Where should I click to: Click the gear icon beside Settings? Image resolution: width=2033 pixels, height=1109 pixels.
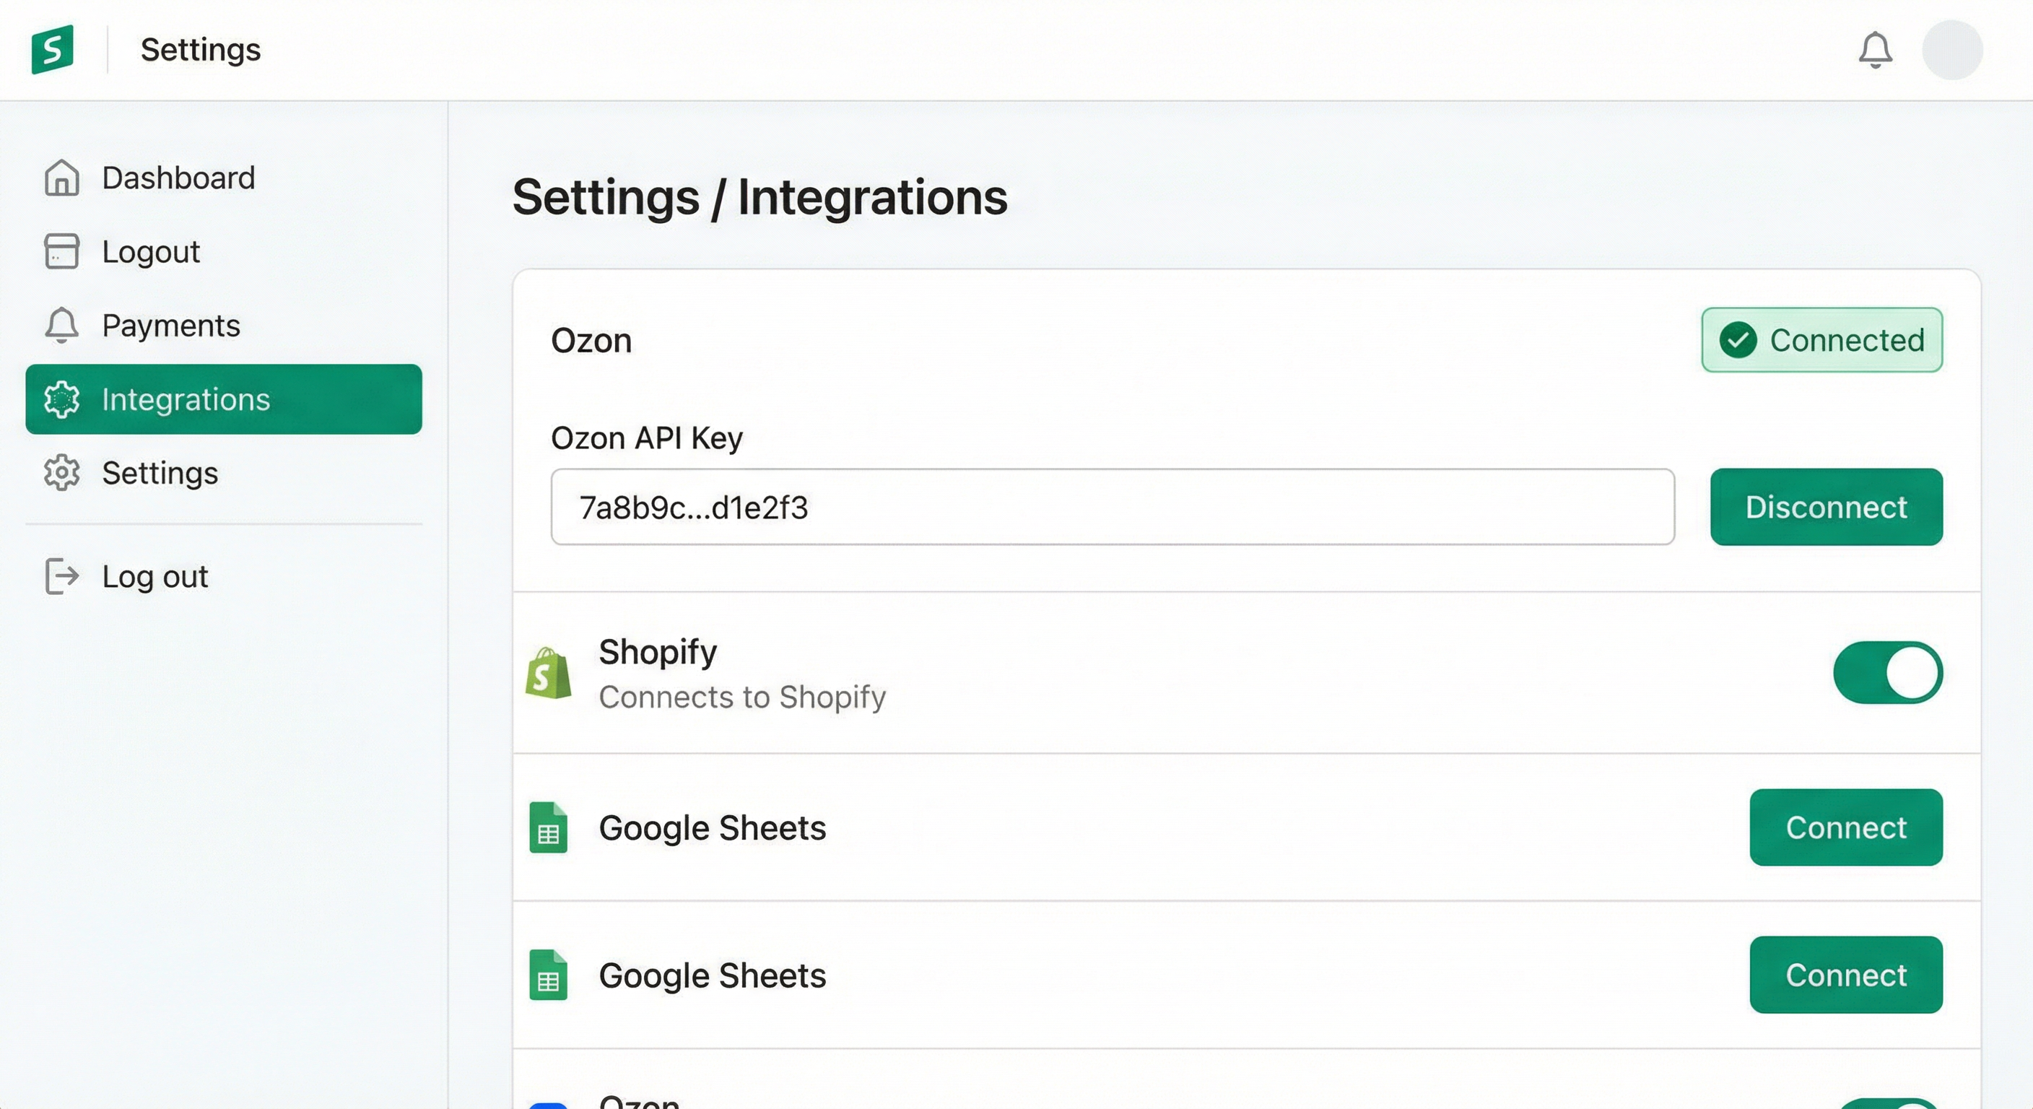click(61, 473)
